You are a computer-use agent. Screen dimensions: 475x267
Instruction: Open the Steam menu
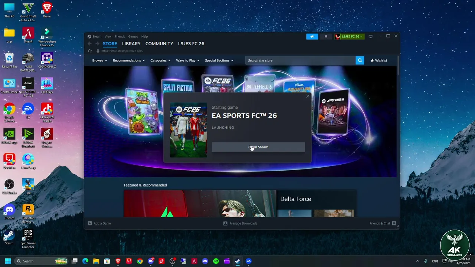(96, 36)
